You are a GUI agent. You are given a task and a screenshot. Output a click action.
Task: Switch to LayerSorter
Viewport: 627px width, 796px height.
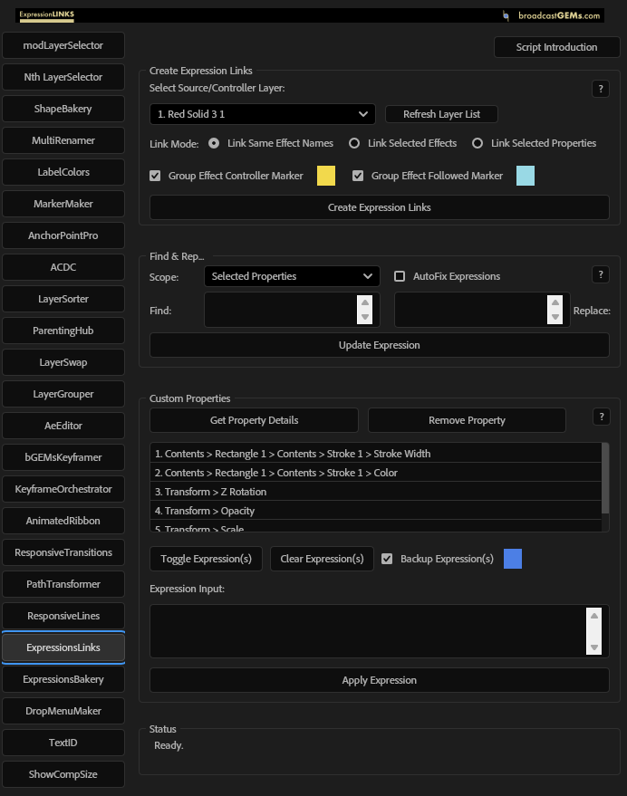click(x=63, y=299)
